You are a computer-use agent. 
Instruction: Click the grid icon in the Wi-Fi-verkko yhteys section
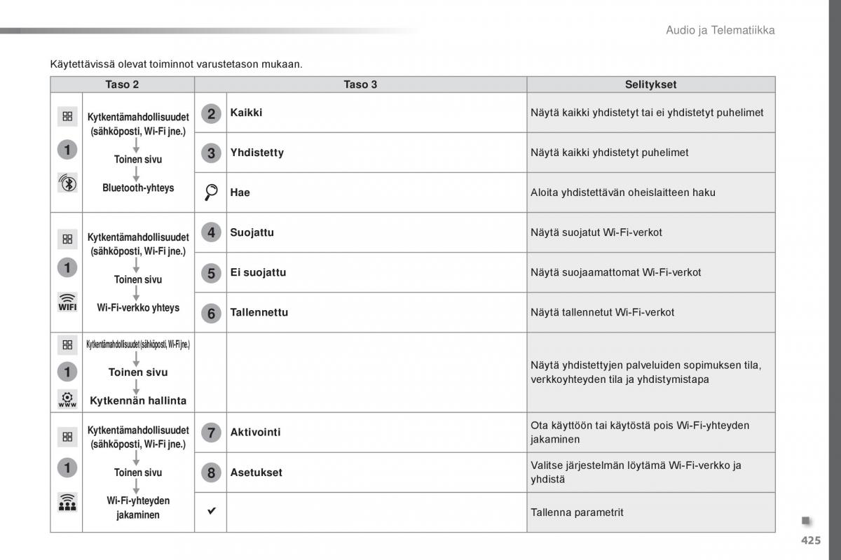[x=67, y=239]
